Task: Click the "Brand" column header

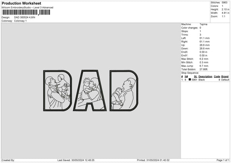Action: tap(225, 77)
